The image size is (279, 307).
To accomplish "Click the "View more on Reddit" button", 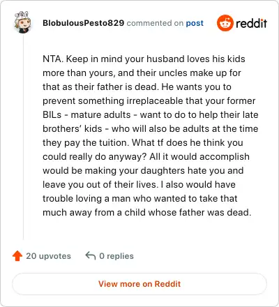I will (139, 284).
